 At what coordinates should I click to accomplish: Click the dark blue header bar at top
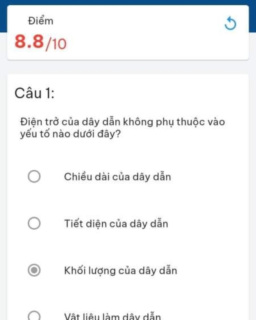(x=128, y=2)
